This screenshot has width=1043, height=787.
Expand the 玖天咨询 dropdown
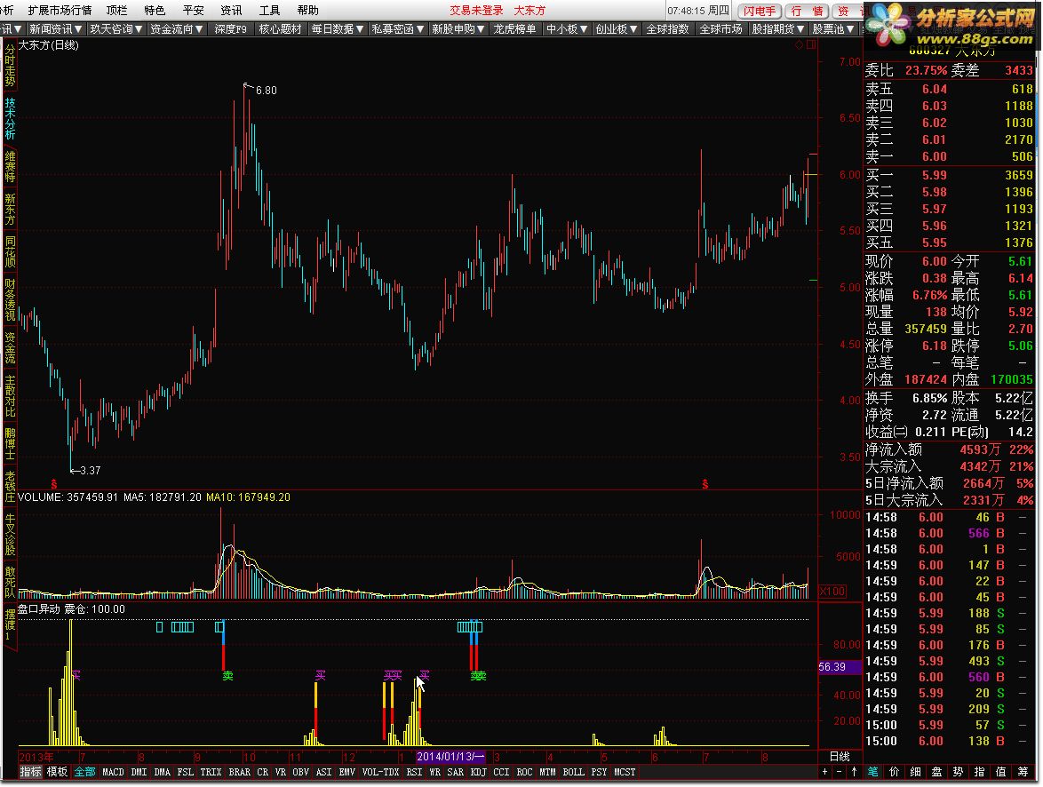(116, 28)
